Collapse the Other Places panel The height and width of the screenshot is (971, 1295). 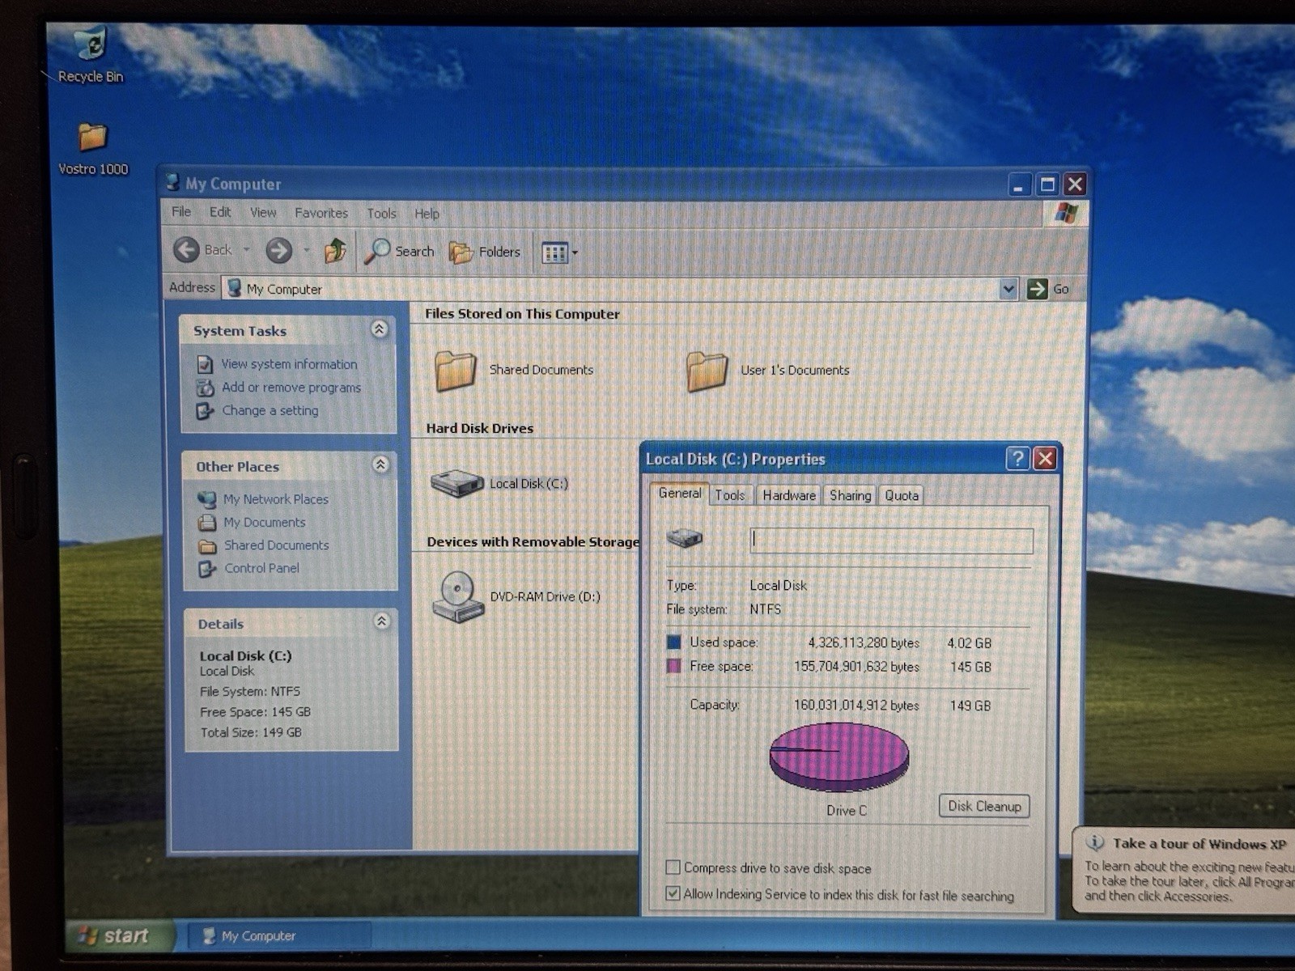click(x=380, y=464)
